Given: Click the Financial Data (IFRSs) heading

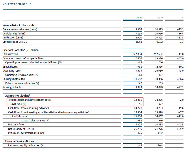Looking at the screenshot, I should click(x=21, y=50).
